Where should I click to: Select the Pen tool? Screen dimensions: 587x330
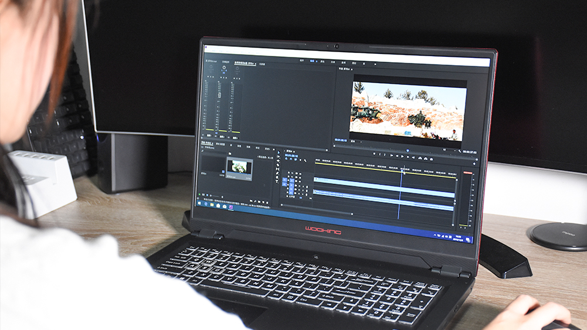pyautogui.click(x=278, y=173)
